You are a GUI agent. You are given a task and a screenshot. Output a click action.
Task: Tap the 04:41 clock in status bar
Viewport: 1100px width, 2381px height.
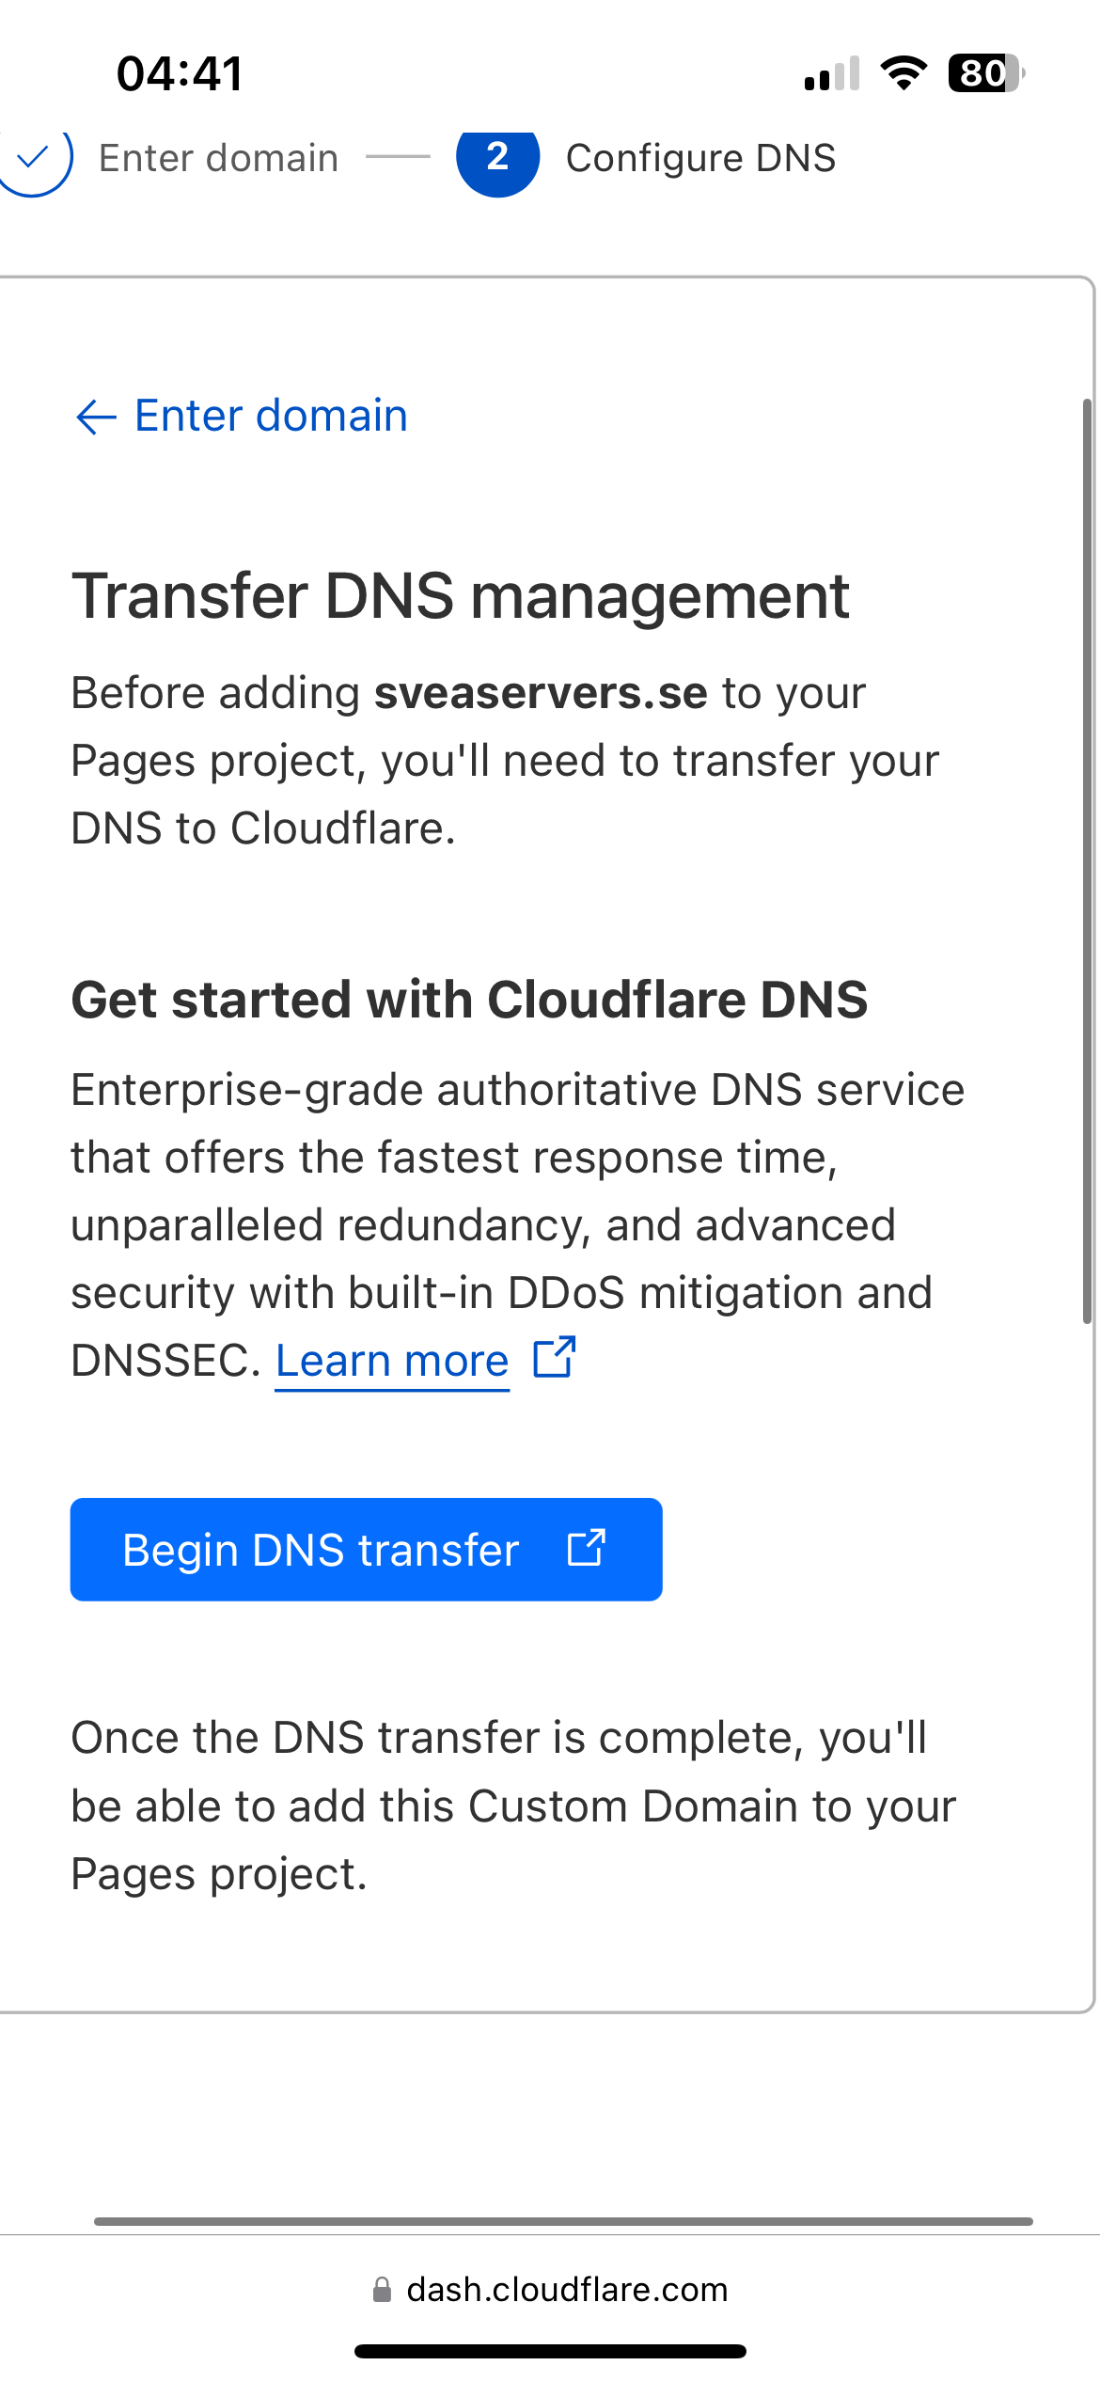(x=180, y=73)
